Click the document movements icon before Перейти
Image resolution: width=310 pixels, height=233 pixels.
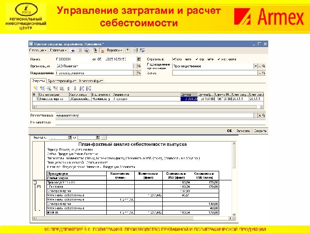point(95,50)
